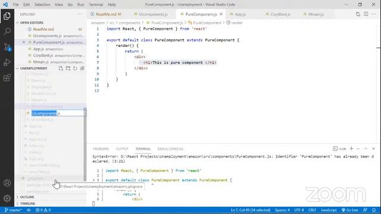
Task: Split the editor to the right
Action: coord(366,14)
